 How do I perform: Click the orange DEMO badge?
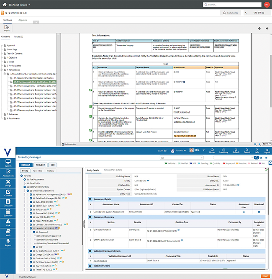[x=265, y=276]
